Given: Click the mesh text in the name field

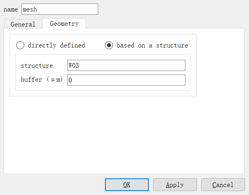Looking at the screenshot, I should click(x=30, y=9).
